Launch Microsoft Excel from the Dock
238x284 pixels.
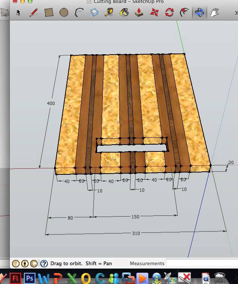[72, 278]
